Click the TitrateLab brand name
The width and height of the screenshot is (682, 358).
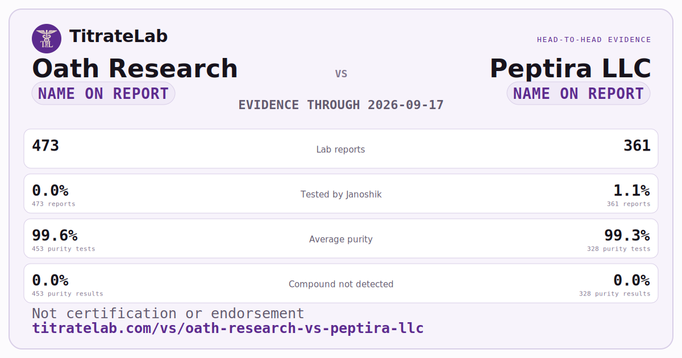[x=118, y=36]
